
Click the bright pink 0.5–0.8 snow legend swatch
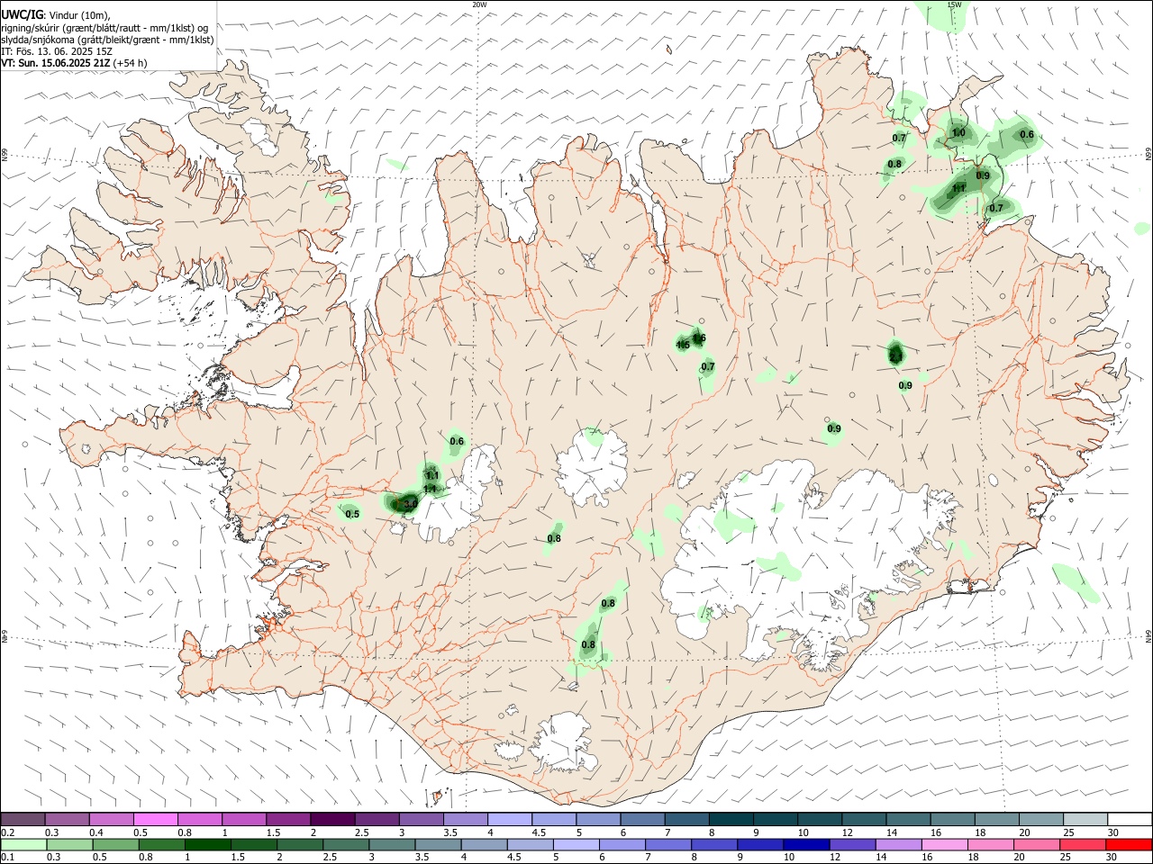156,820
